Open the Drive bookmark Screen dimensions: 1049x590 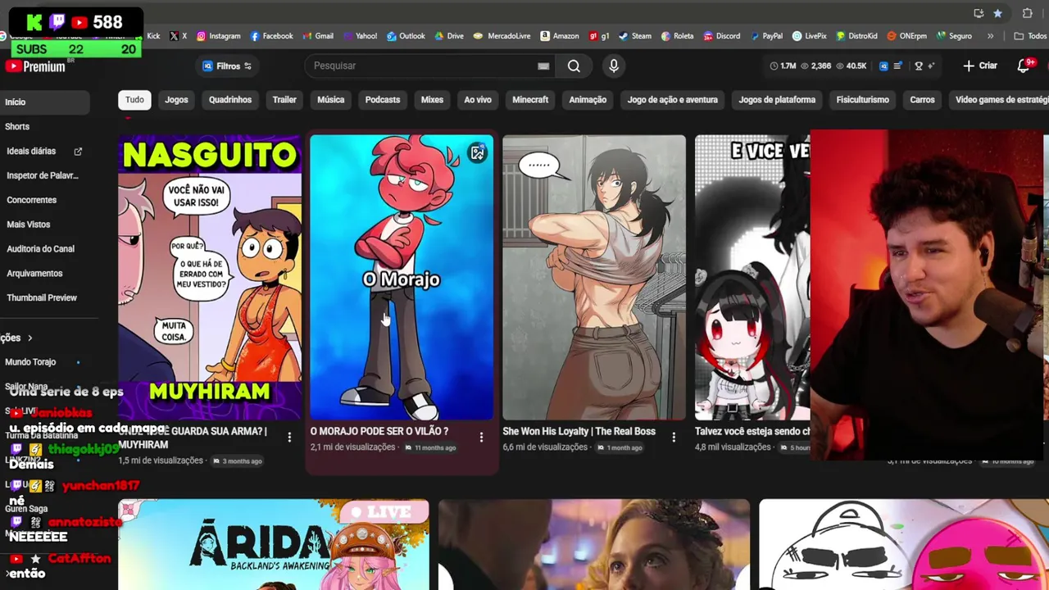click(x=449, y=36)
